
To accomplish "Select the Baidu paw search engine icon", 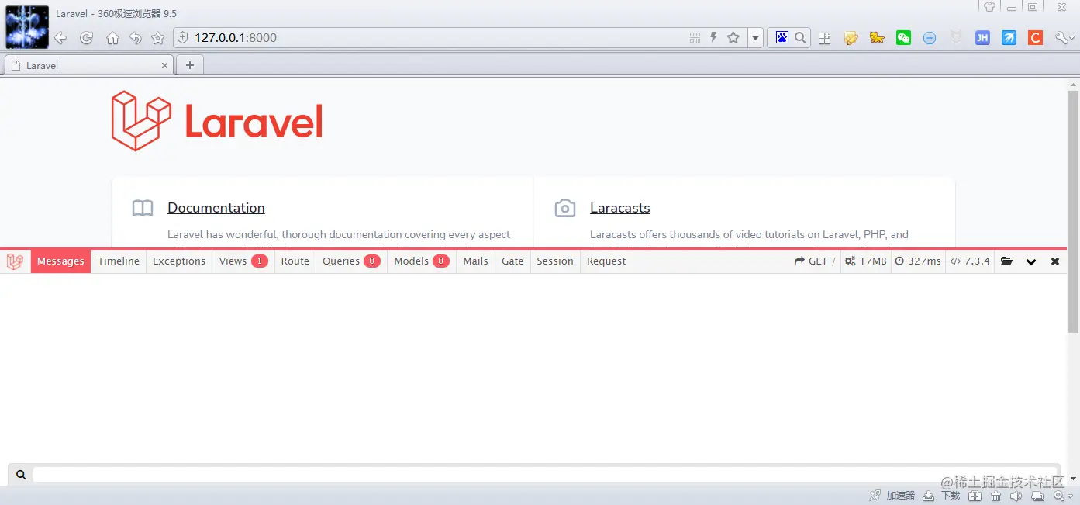I will (x=782, y=37).
